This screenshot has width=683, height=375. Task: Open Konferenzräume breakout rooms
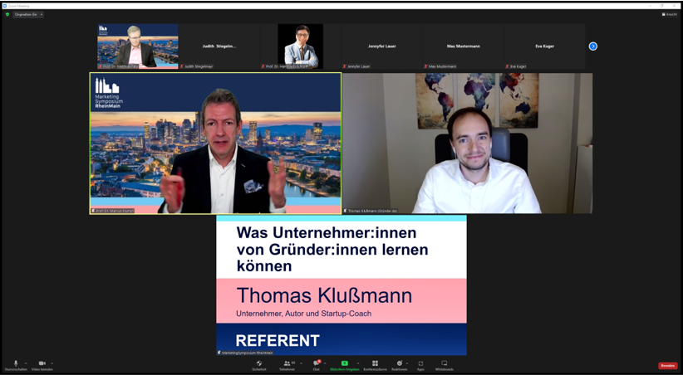[x=375, y=365]
